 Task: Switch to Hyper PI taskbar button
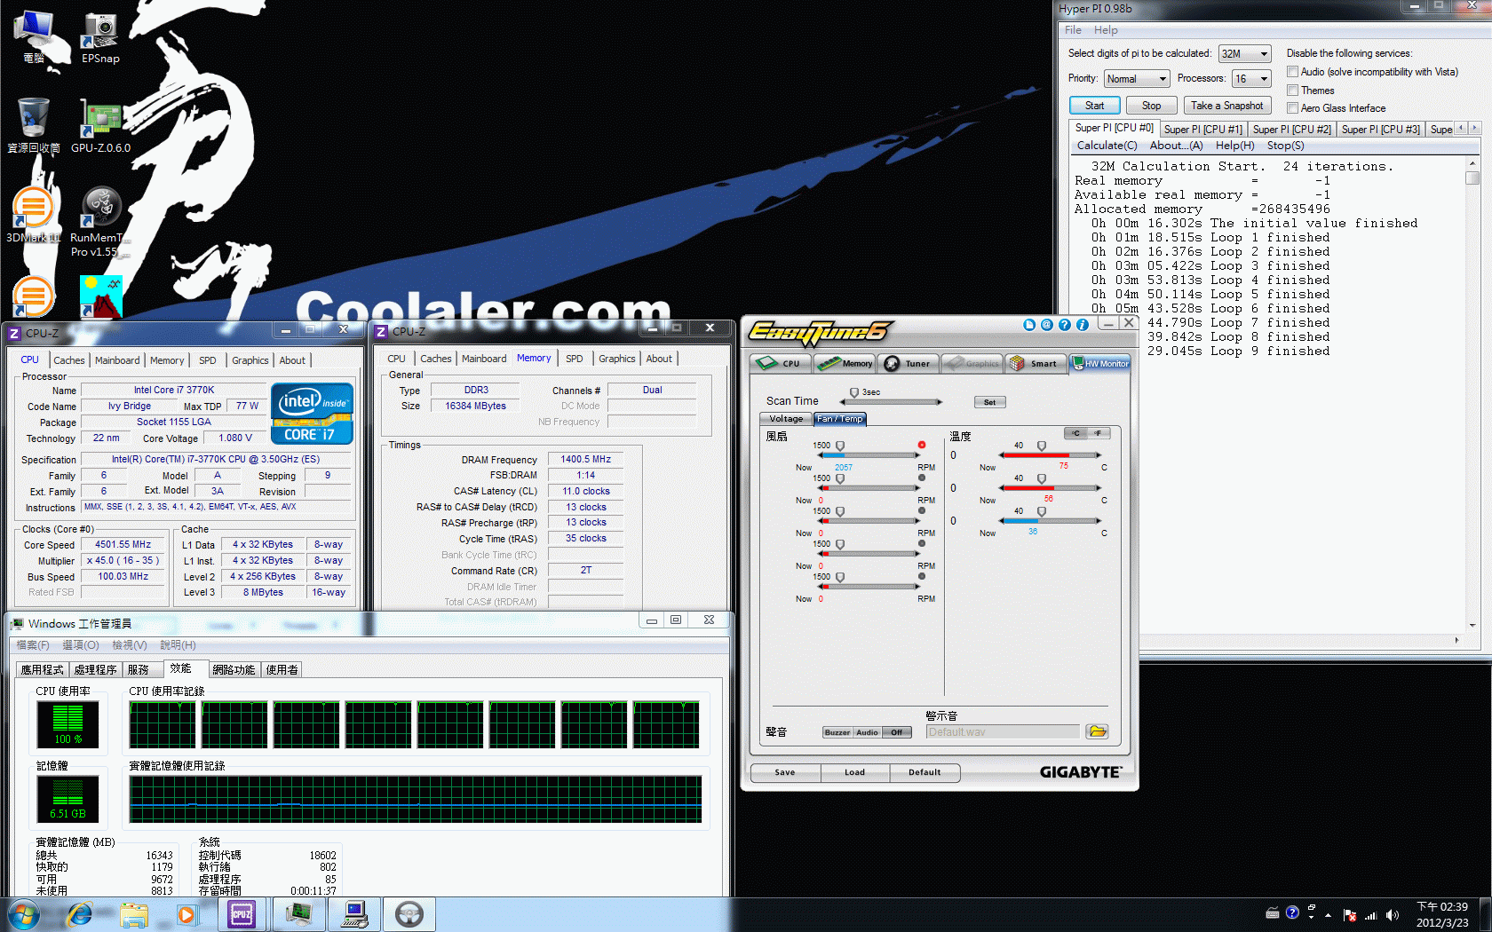[355, 914]
